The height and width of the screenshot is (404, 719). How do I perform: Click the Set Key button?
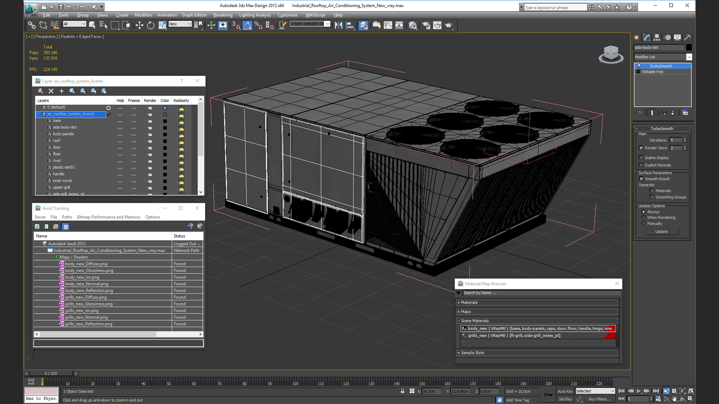(565, 399)
